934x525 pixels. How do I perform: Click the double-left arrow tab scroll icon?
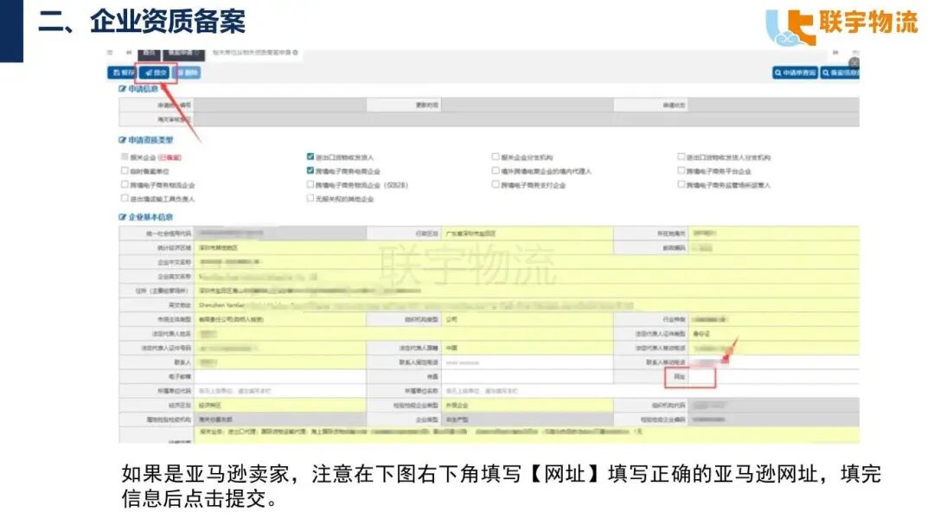pyautogui.click(x=130, y=53)
